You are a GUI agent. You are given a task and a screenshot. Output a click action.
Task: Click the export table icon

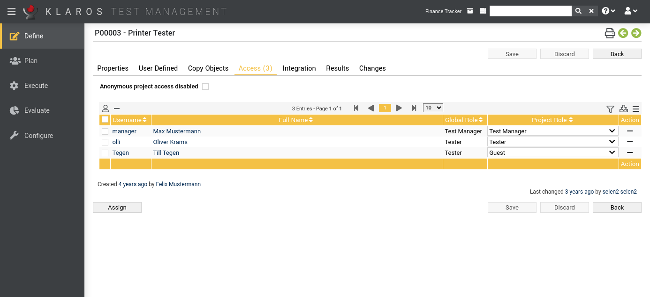(x=623, y=109)
